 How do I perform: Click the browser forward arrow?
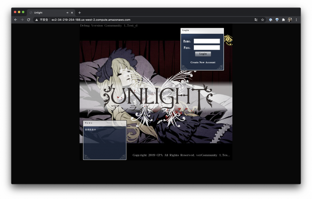(x=22, y=20)
